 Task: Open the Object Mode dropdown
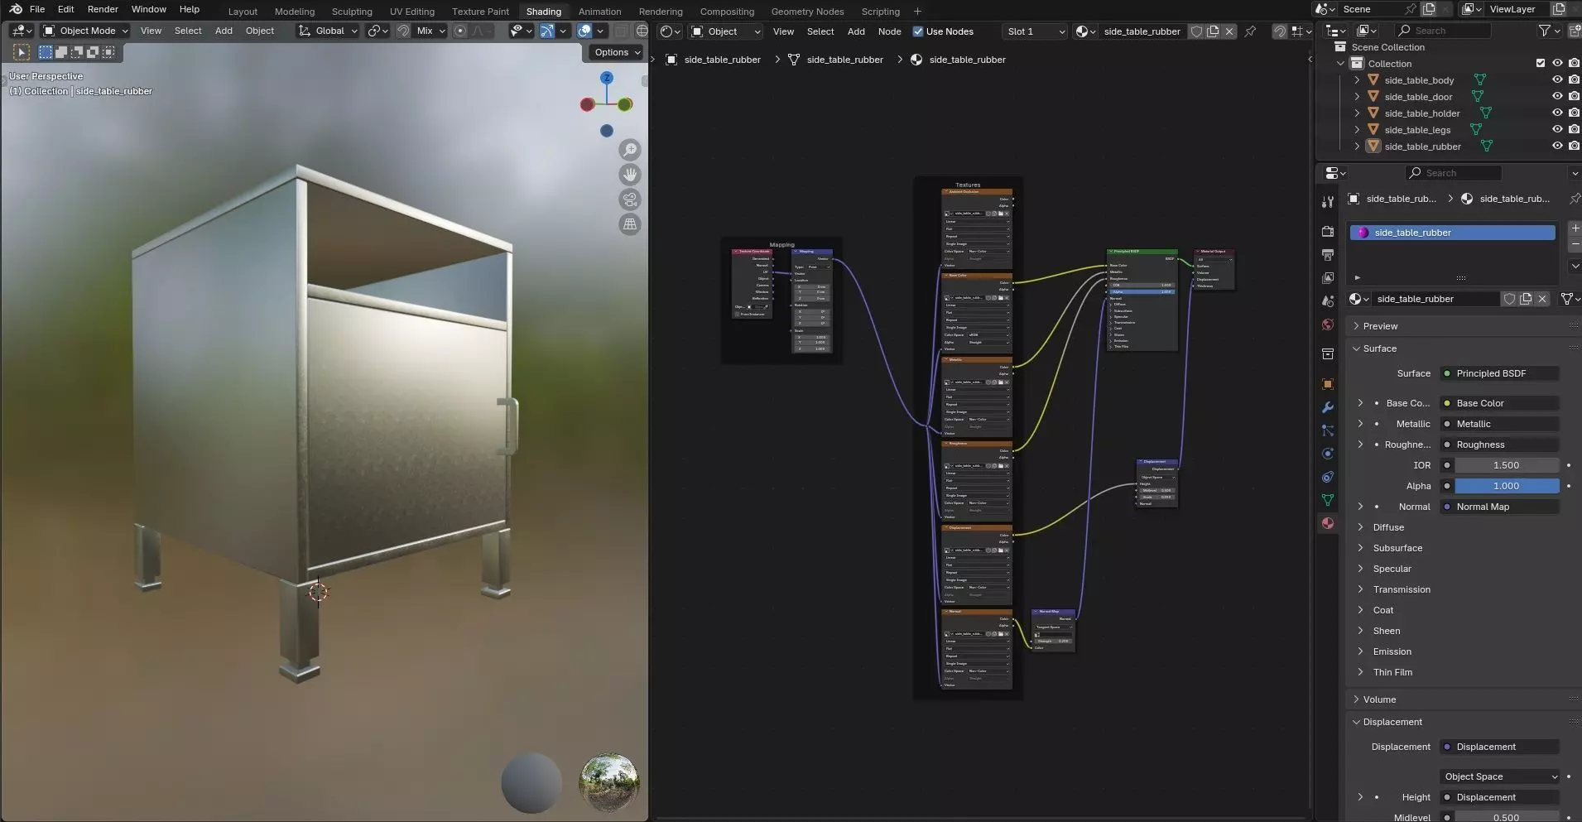coord(86,31)
